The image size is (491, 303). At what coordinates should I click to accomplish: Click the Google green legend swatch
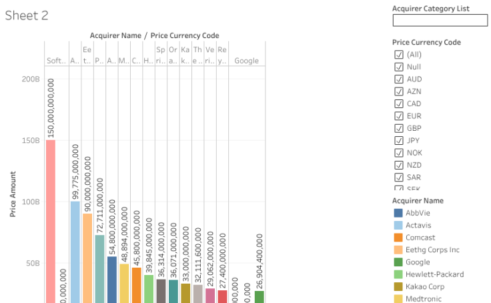398,262
